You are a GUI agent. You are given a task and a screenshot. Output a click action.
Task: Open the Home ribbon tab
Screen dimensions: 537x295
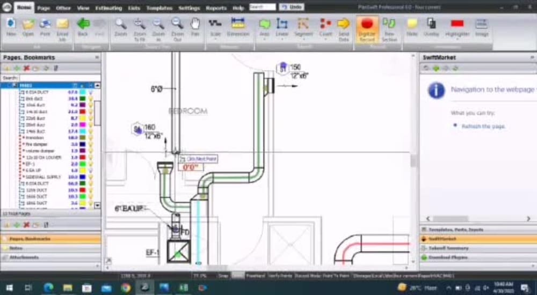pos(24,8)
